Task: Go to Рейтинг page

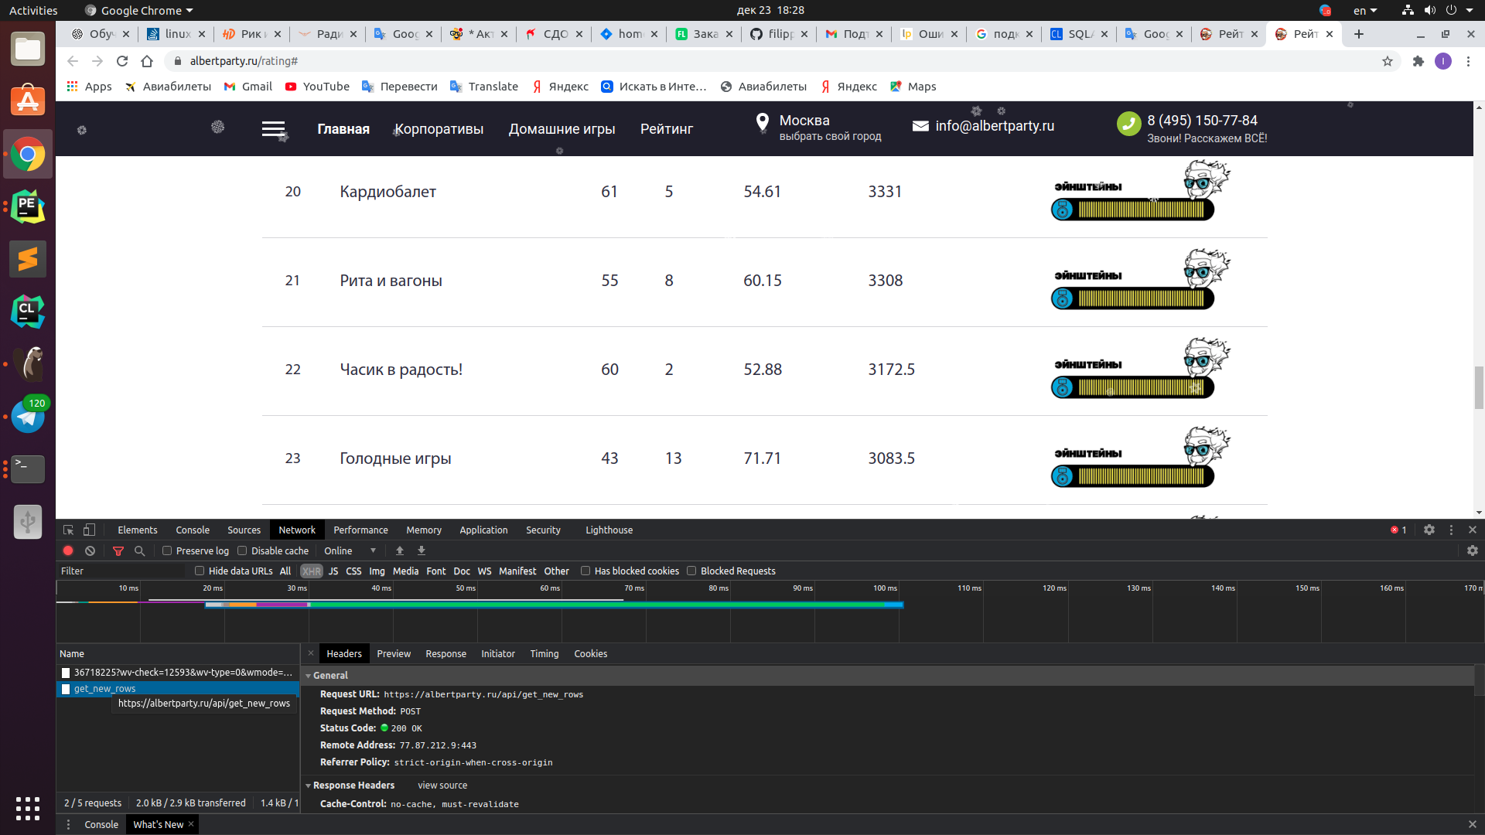Action: tap(666, 129)
